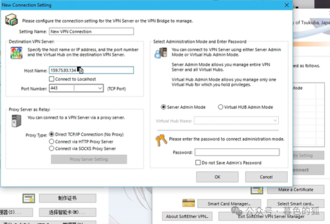Image resolution: width=330 pixels, height=224 pixels.
Task: Click the server icon beside the dialog instructions
Action: (11, 20)
